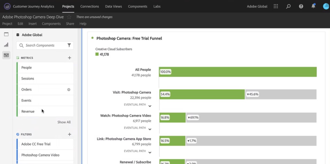Click the info icon on Orders metric
The width and height of the screenshot is (330, 164).
(69, 90)
